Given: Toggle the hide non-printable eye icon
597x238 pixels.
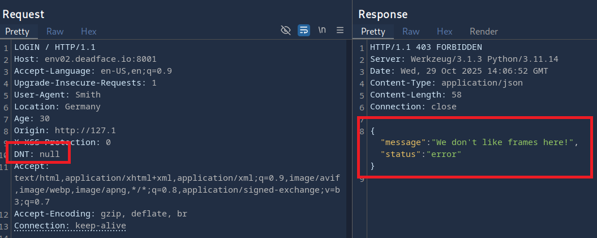Looking at the screenshot, I should click(x=286, y=30).
